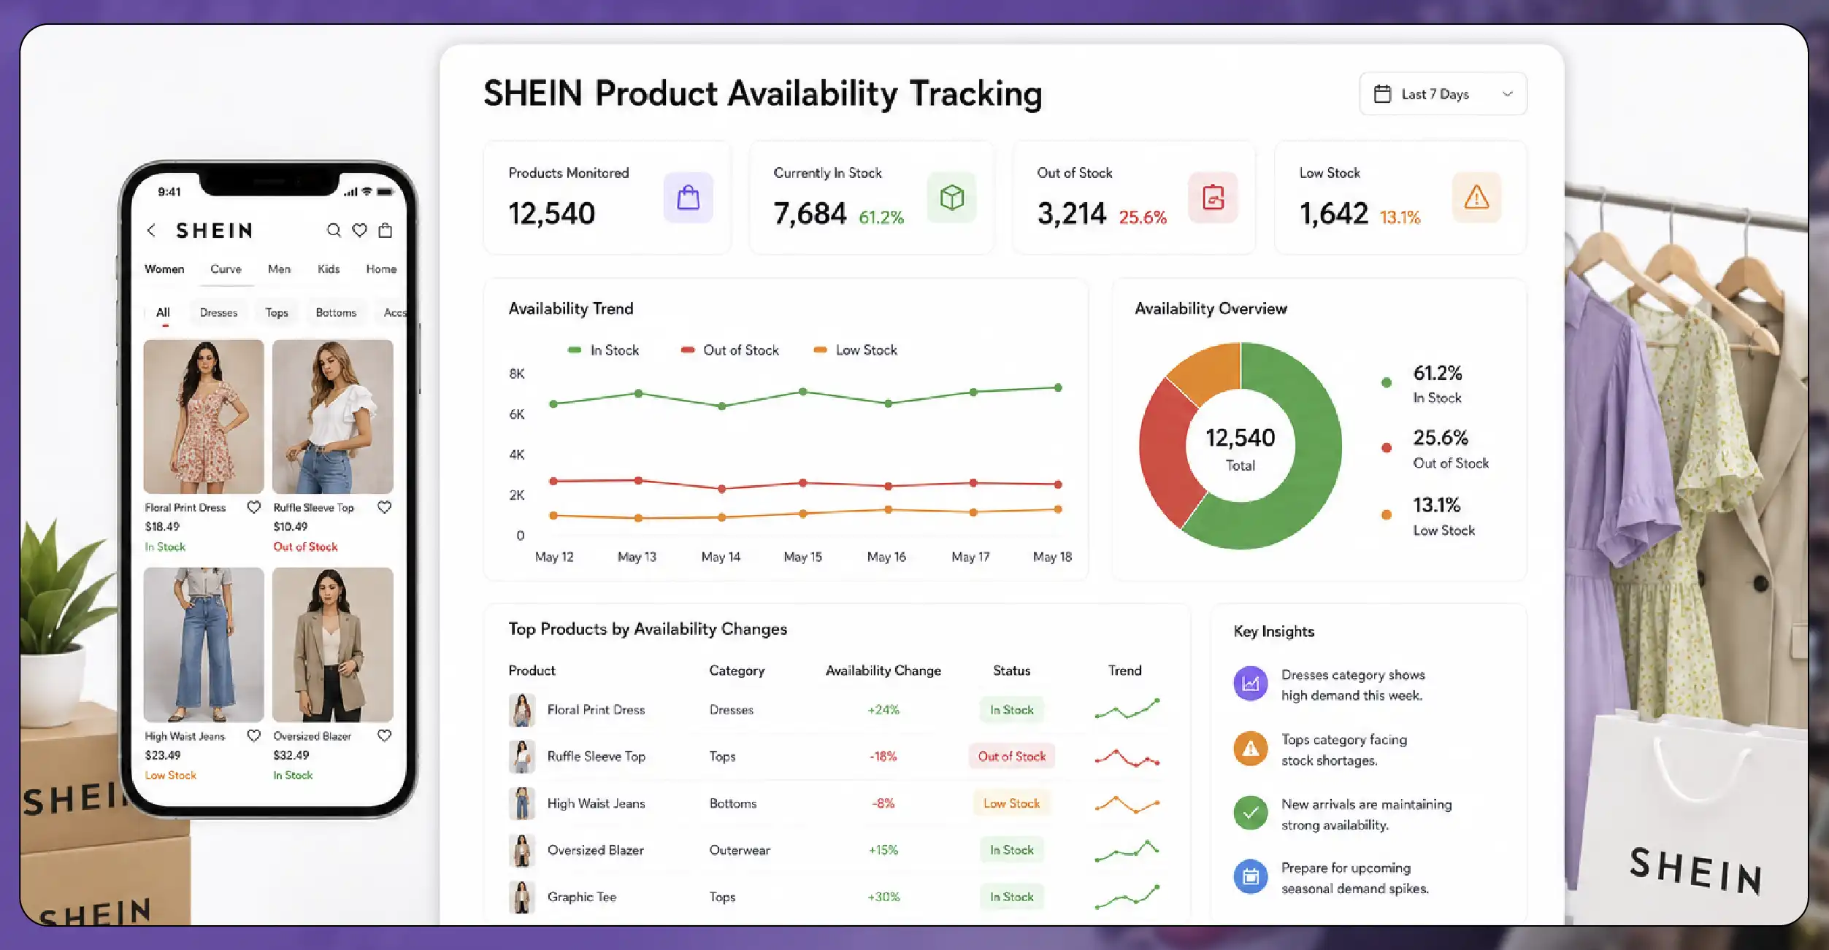Favorite the Oversized Blazer with its heart

(x=384, y=735)
